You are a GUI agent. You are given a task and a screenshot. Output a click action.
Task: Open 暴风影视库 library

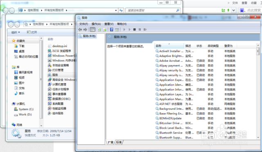click(x=23, y=73)
